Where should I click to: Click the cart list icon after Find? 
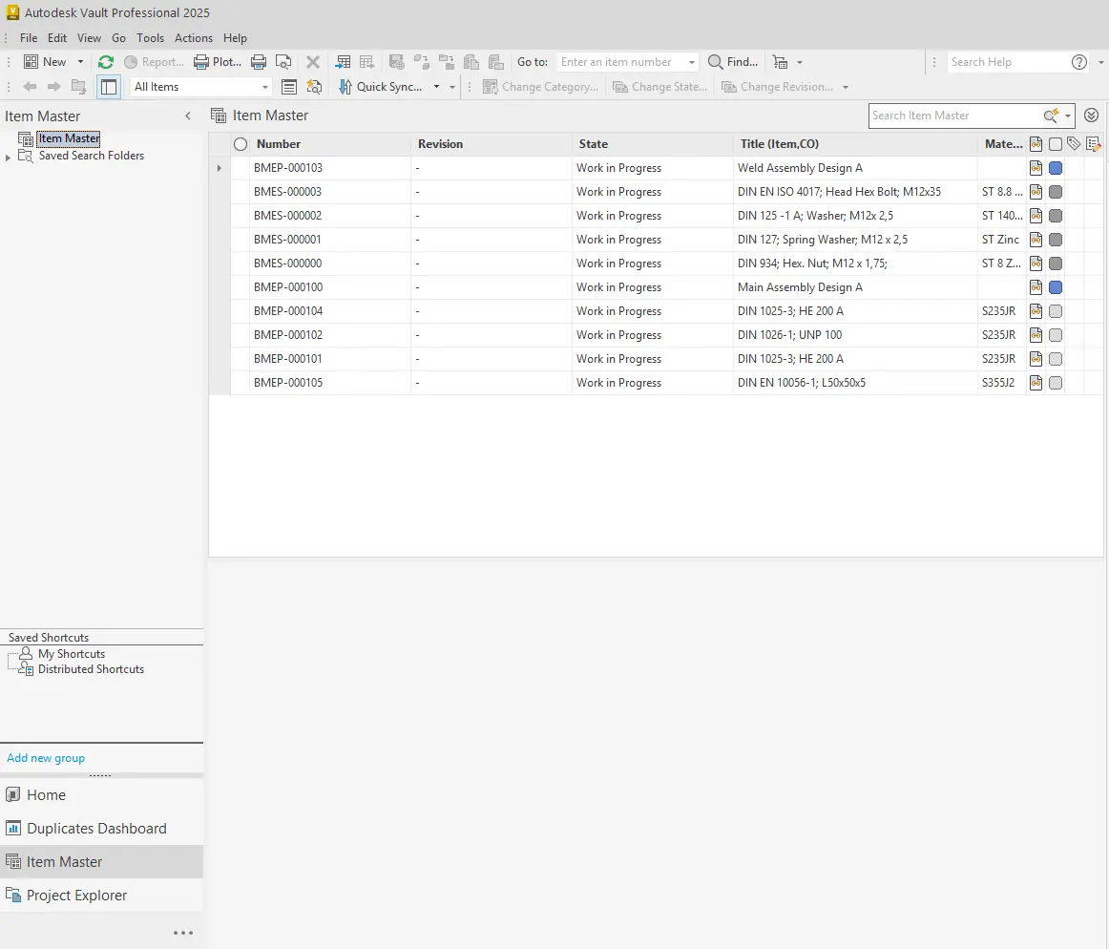point(780,62)
